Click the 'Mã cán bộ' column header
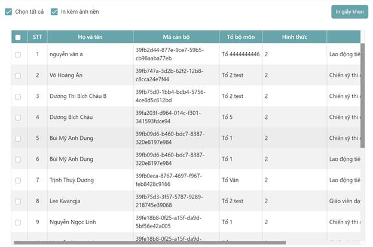 coord(176,37)
